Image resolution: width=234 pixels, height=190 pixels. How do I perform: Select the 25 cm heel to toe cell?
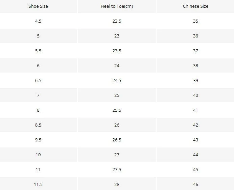tap(117, 95)
